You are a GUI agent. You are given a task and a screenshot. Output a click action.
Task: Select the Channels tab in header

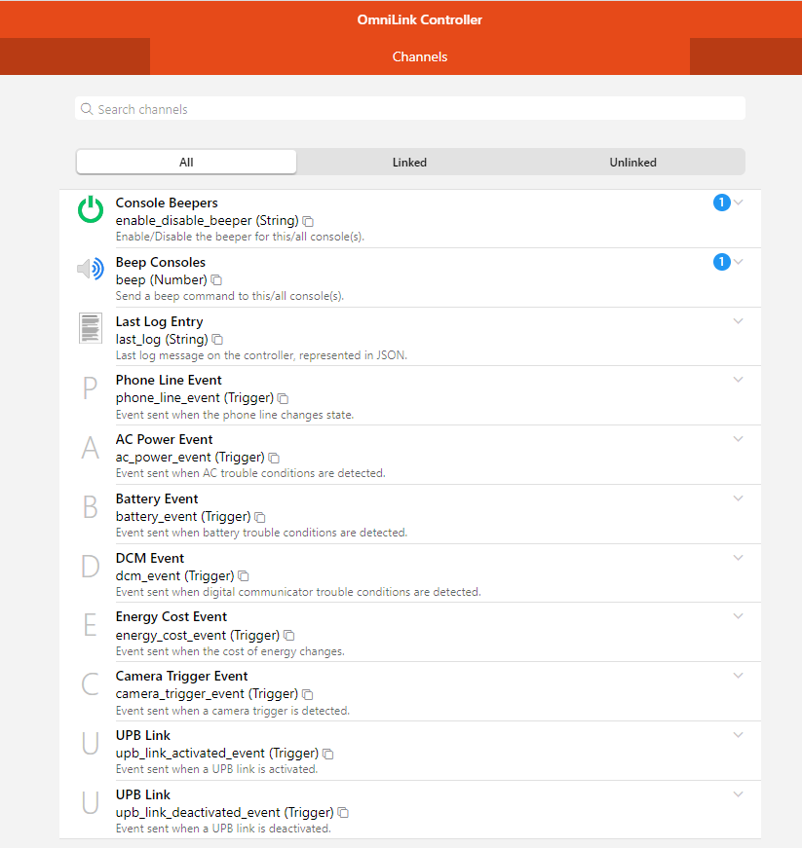coord(420,56)
